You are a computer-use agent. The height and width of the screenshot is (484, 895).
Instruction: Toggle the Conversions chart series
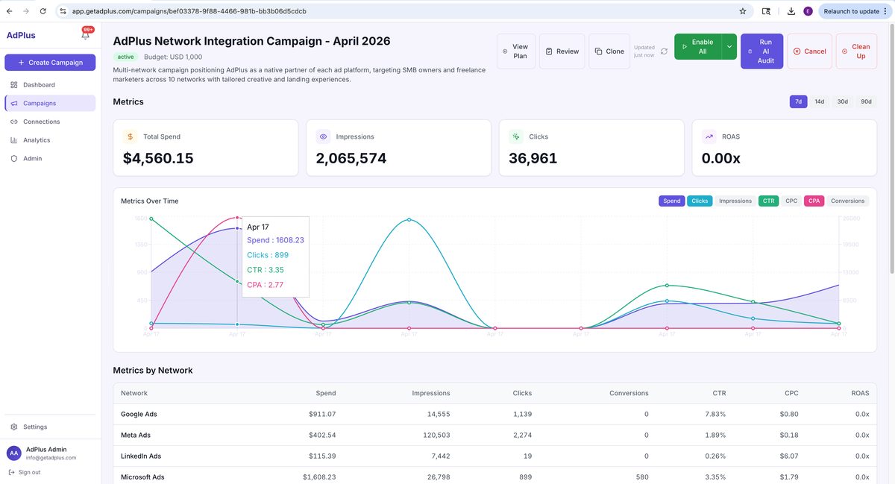coord(848,201)
